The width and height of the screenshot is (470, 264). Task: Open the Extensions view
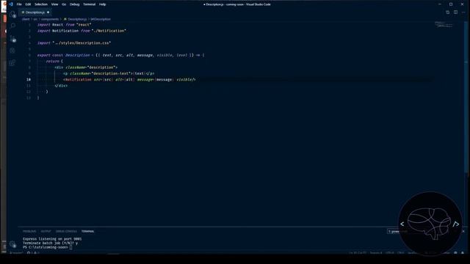tap(12, 62)
